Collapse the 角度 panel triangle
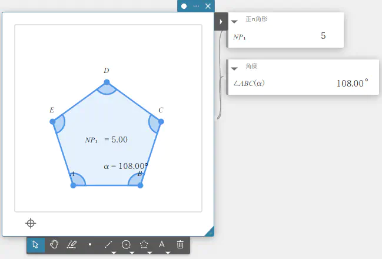This screenshot has width=382, height=259. (x=234, y=68)
